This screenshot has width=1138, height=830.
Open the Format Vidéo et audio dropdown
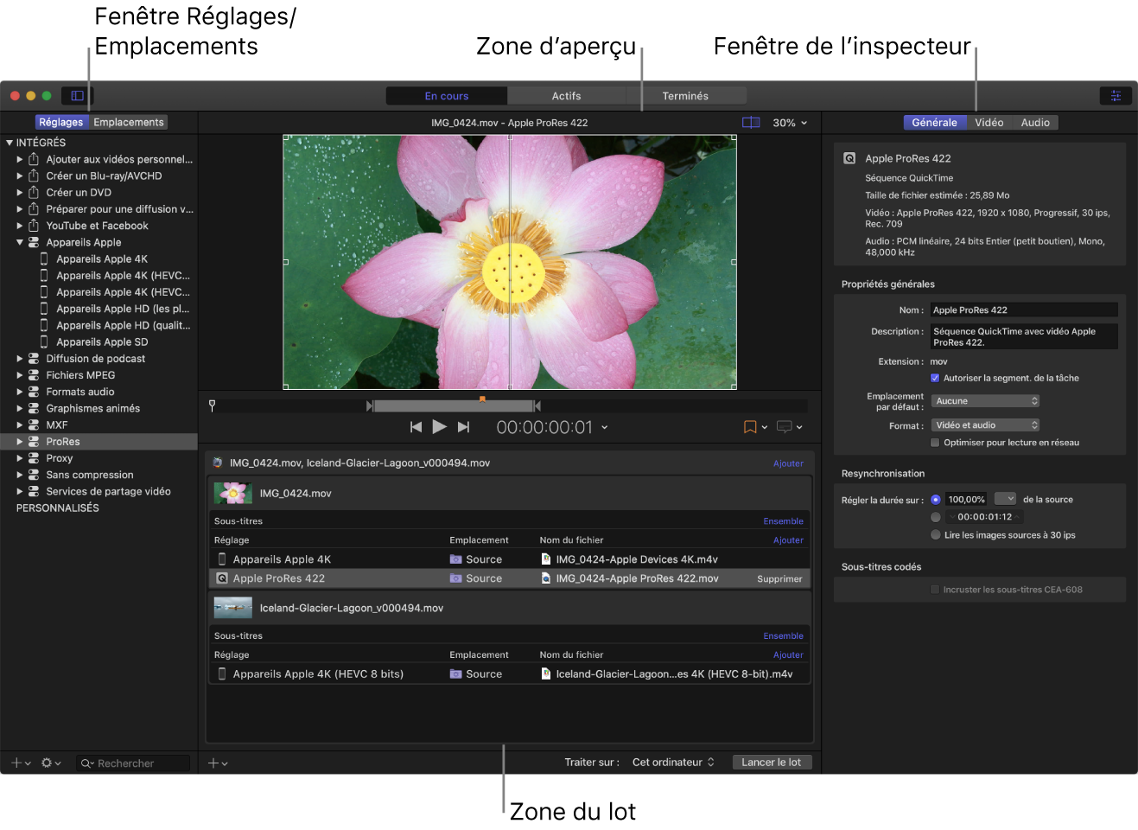click(x=985, y=425)
